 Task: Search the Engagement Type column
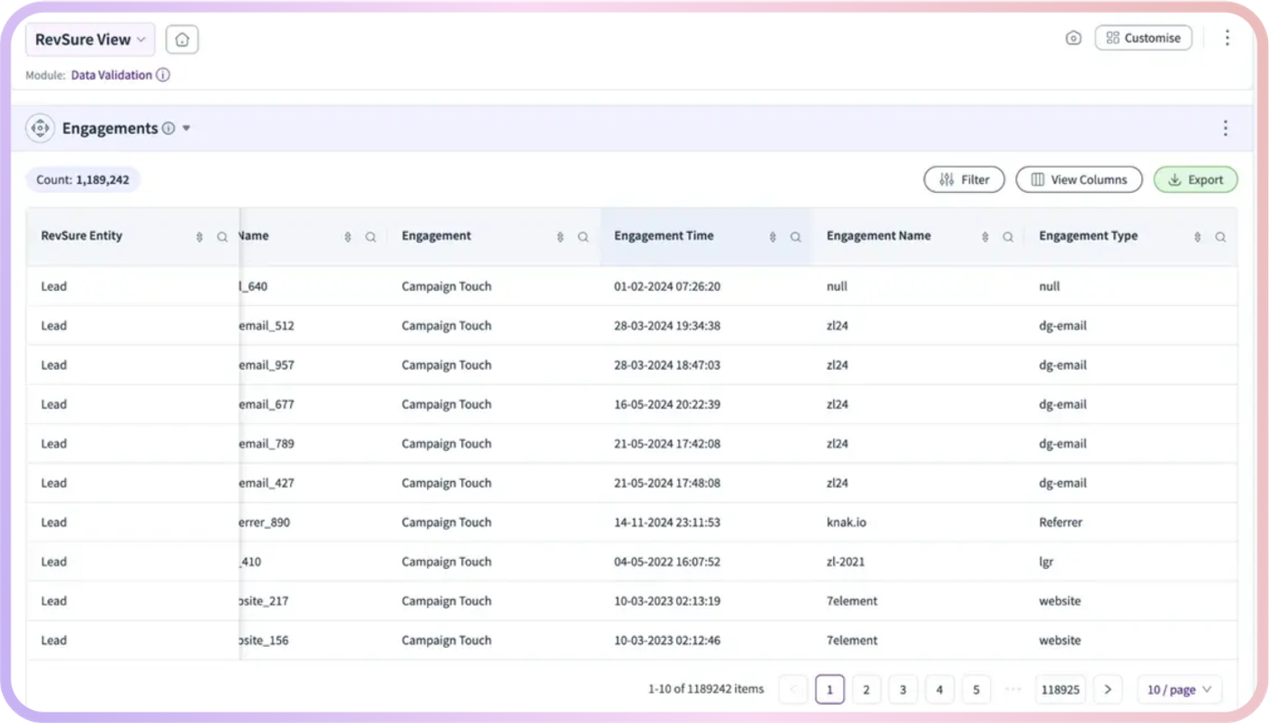[x=1221, y=237]
